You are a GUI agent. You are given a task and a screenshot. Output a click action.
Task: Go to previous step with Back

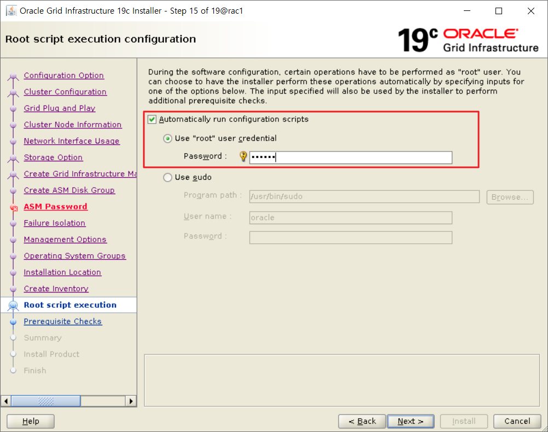(x=362, y=421)
